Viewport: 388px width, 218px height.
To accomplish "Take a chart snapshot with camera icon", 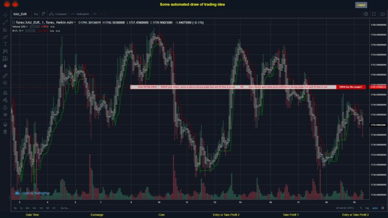I will 382,14.
